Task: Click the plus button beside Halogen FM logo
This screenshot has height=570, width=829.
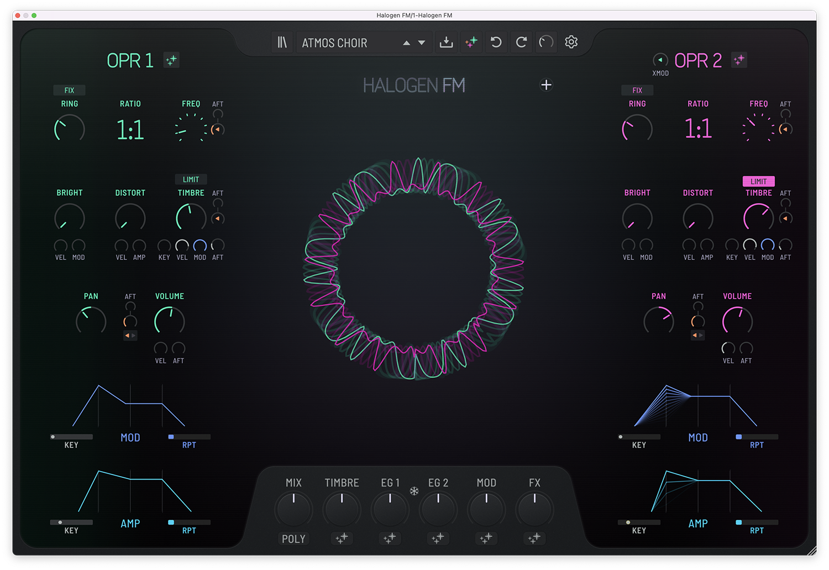Action: (x=546, y=85)
